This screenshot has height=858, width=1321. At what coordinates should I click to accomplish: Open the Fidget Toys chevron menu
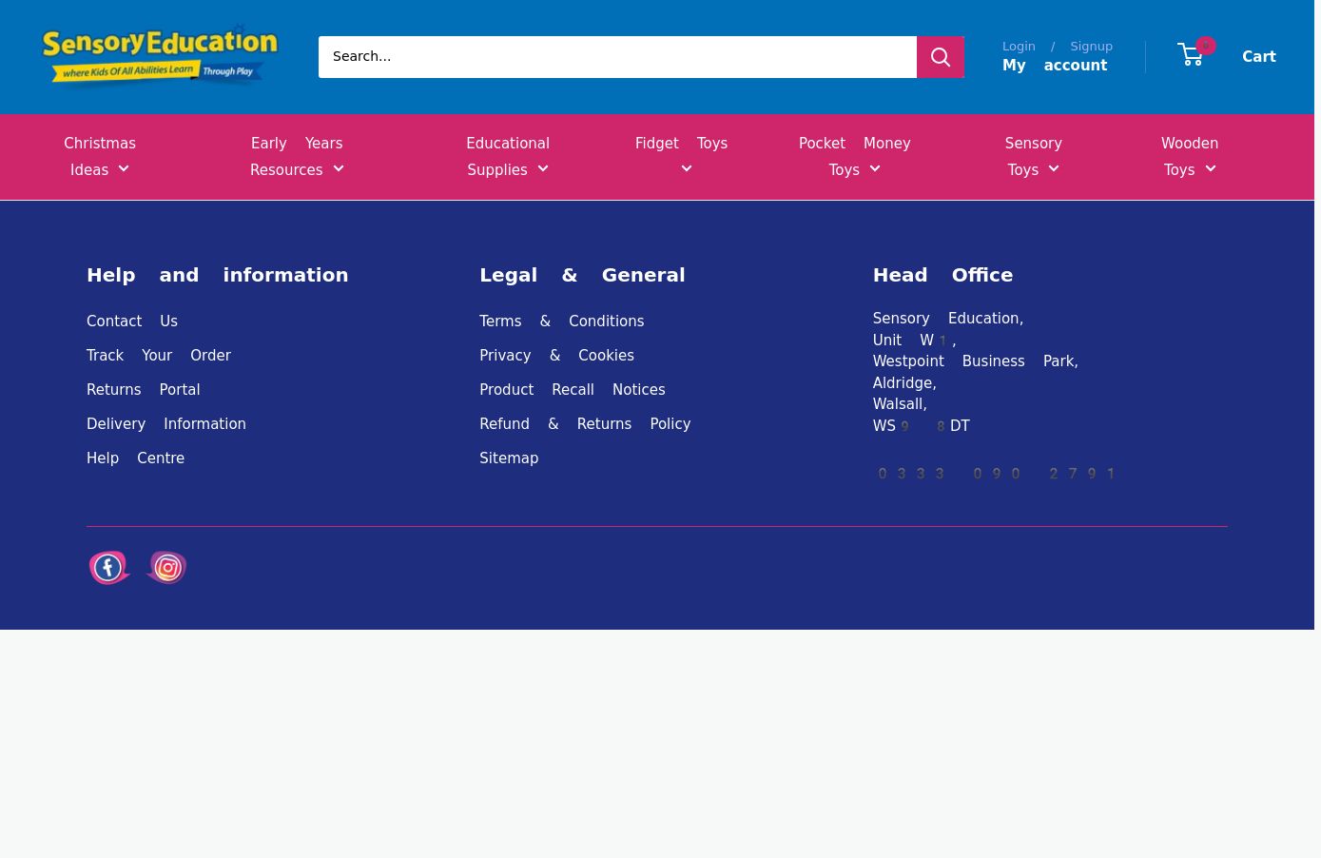point(686,169)
